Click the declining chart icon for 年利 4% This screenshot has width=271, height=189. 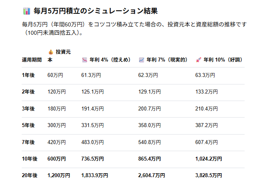click(85, 60)
